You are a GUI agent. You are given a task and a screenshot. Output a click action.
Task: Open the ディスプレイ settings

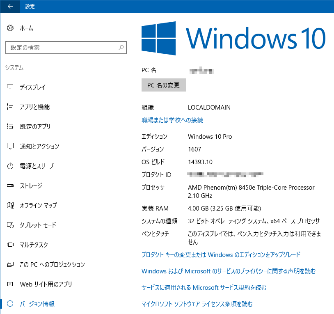(32, 87)
